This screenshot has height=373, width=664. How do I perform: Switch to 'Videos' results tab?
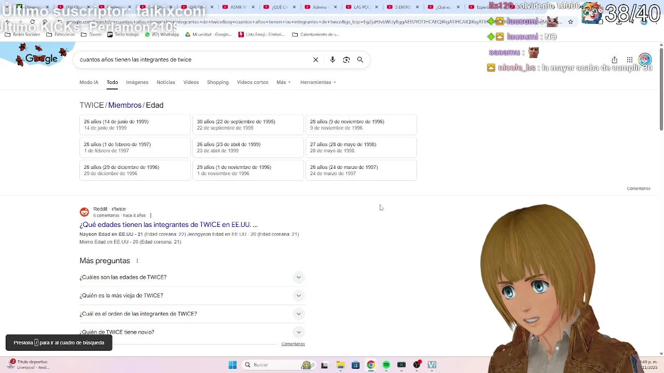[191, 82]
